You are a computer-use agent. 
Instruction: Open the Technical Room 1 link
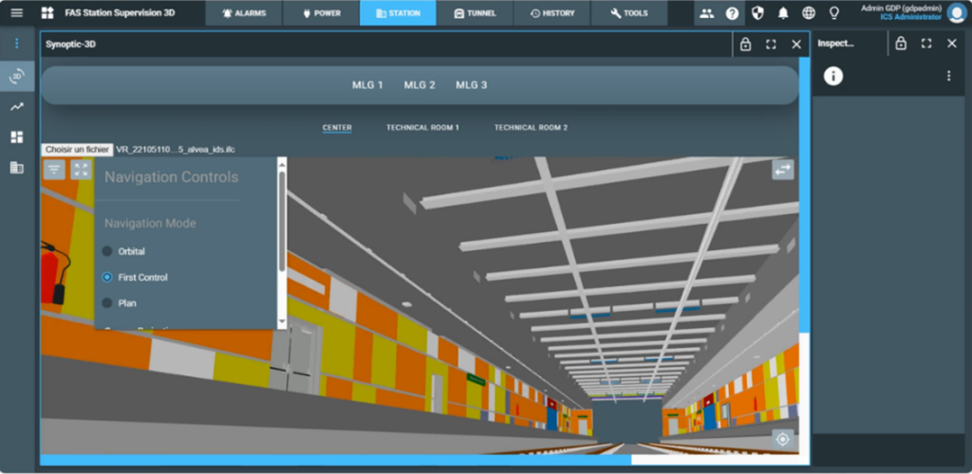pos(422,127)
